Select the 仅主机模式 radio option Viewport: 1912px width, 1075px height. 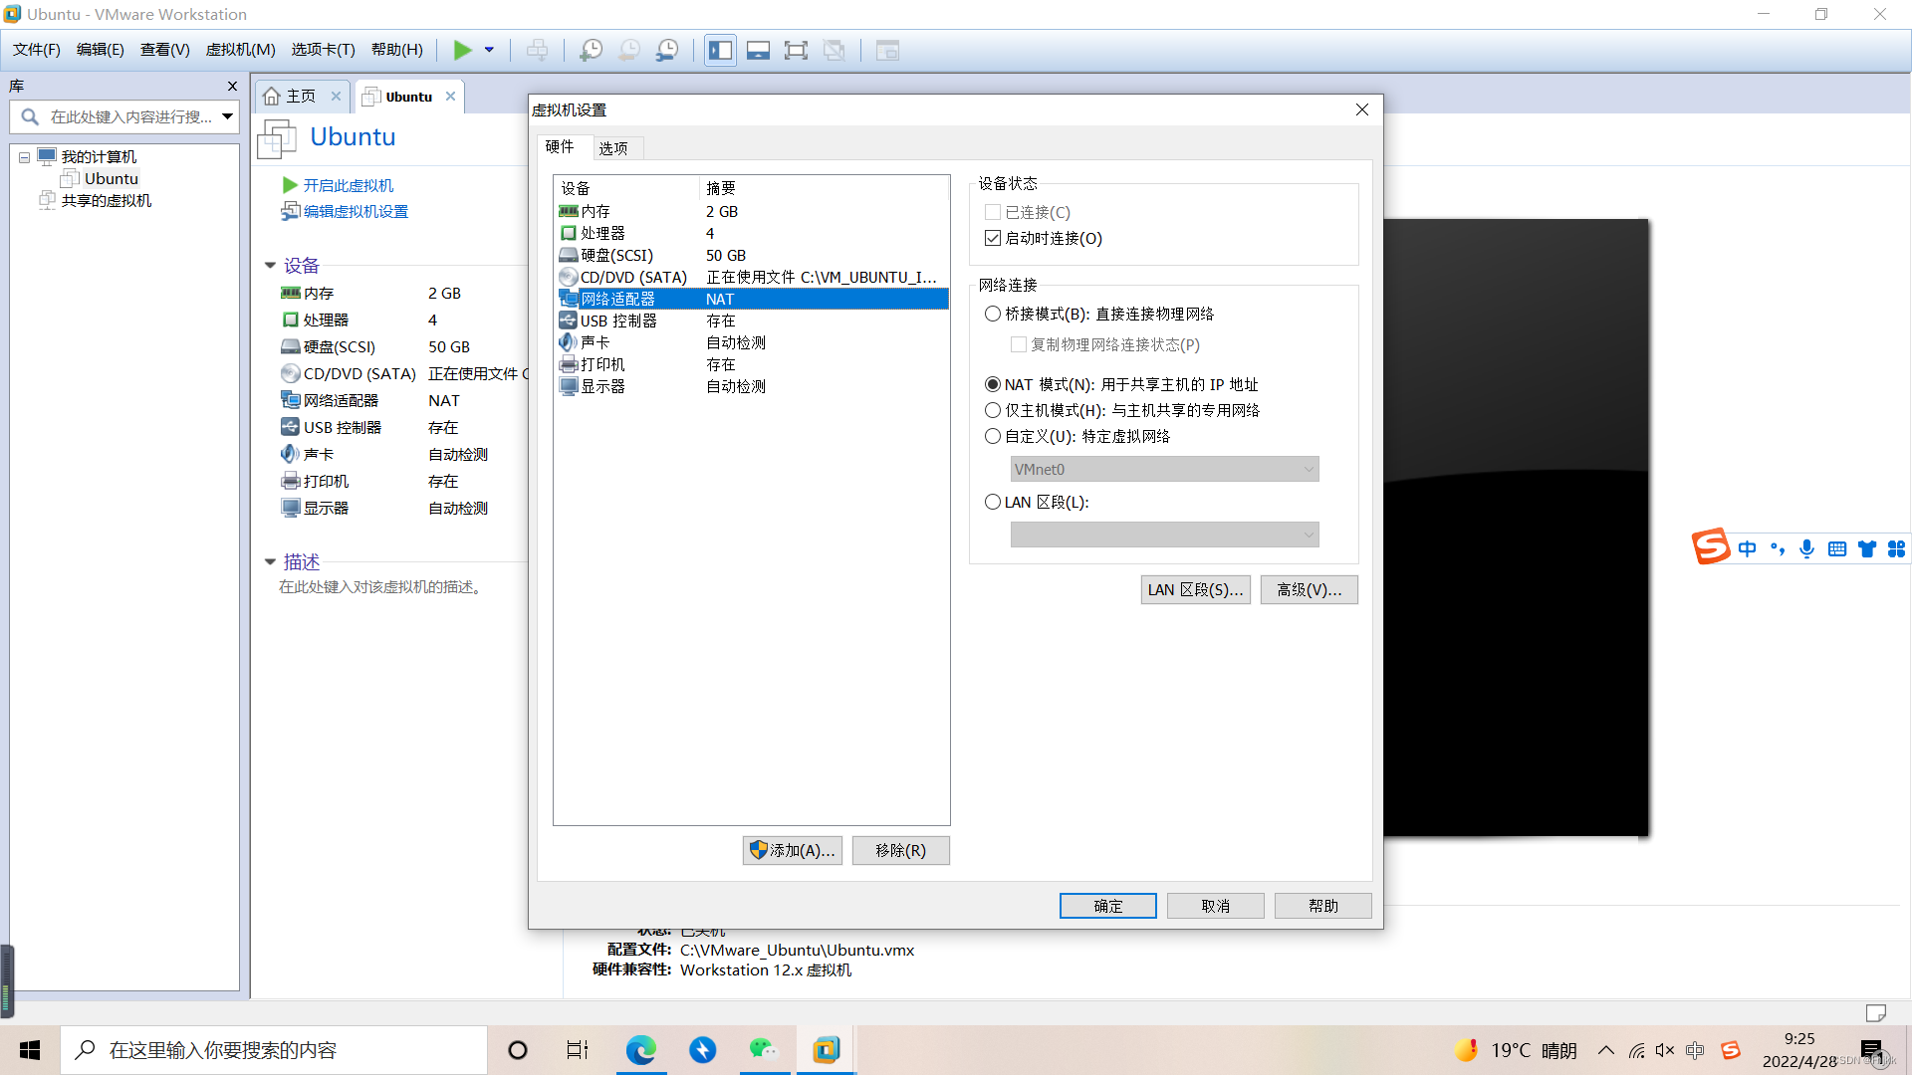pos(993,410)
